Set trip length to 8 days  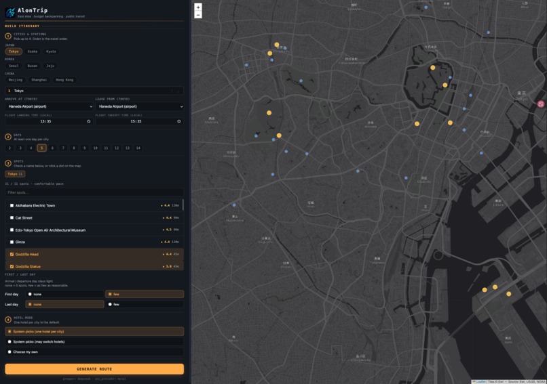(x=73, y=148)
